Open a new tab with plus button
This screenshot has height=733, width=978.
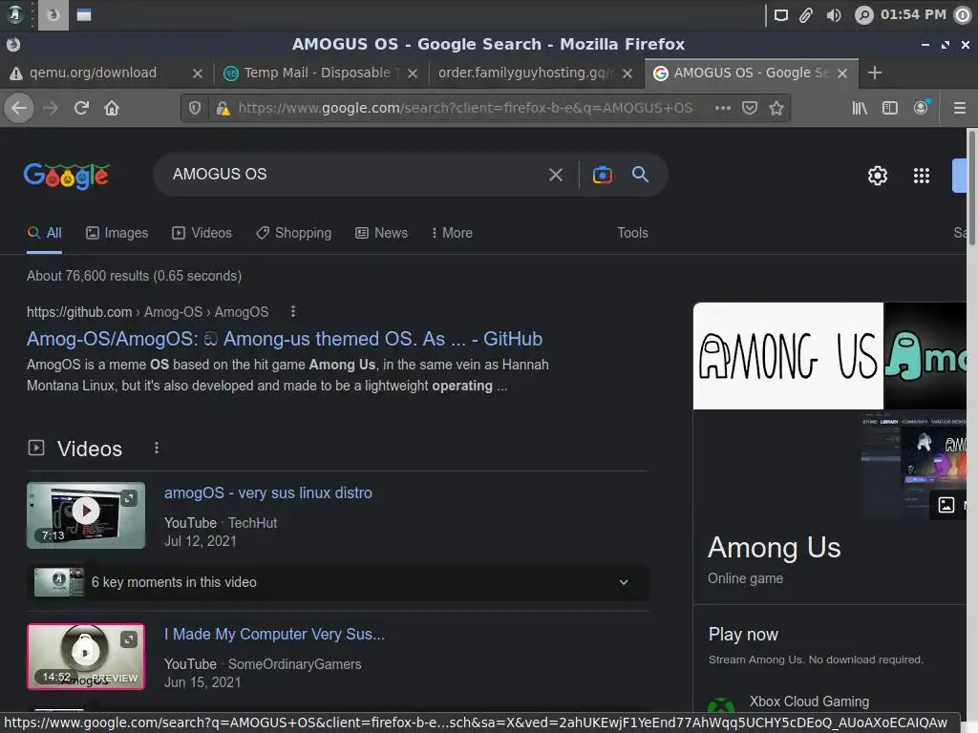875,73
